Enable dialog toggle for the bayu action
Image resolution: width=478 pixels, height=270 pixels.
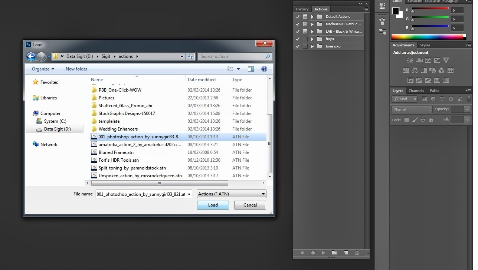point(305,39)
